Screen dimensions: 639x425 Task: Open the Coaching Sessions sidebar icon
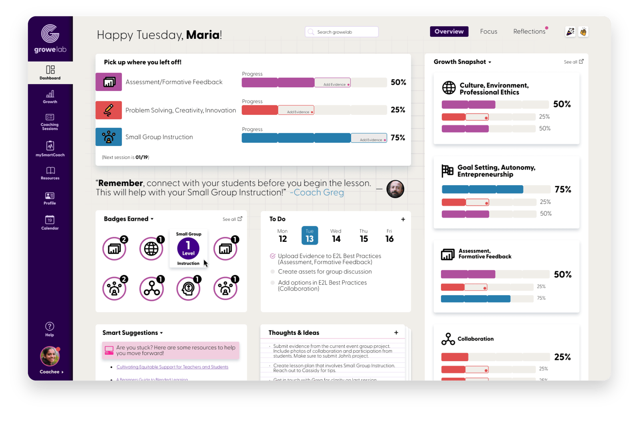tap(50, 121)
